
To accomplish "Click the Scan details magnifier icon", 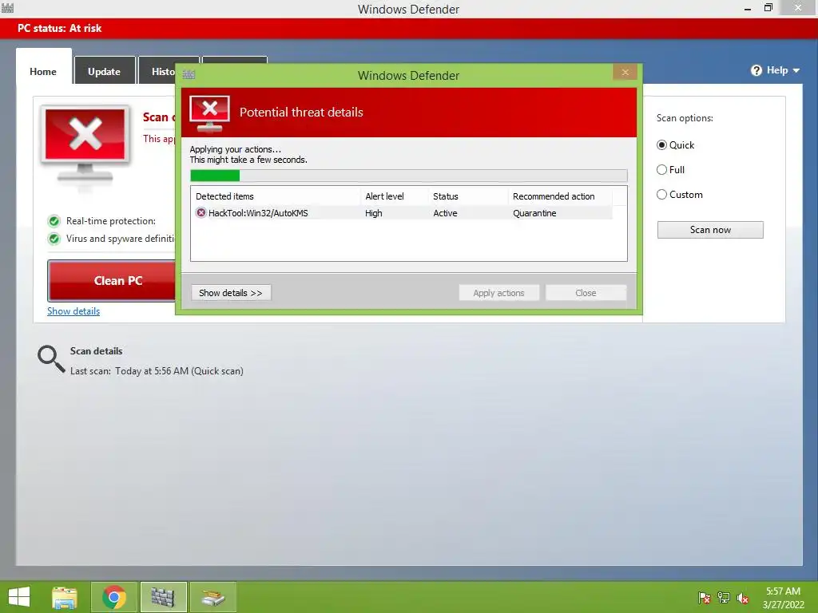I will (x=51, y=358).
